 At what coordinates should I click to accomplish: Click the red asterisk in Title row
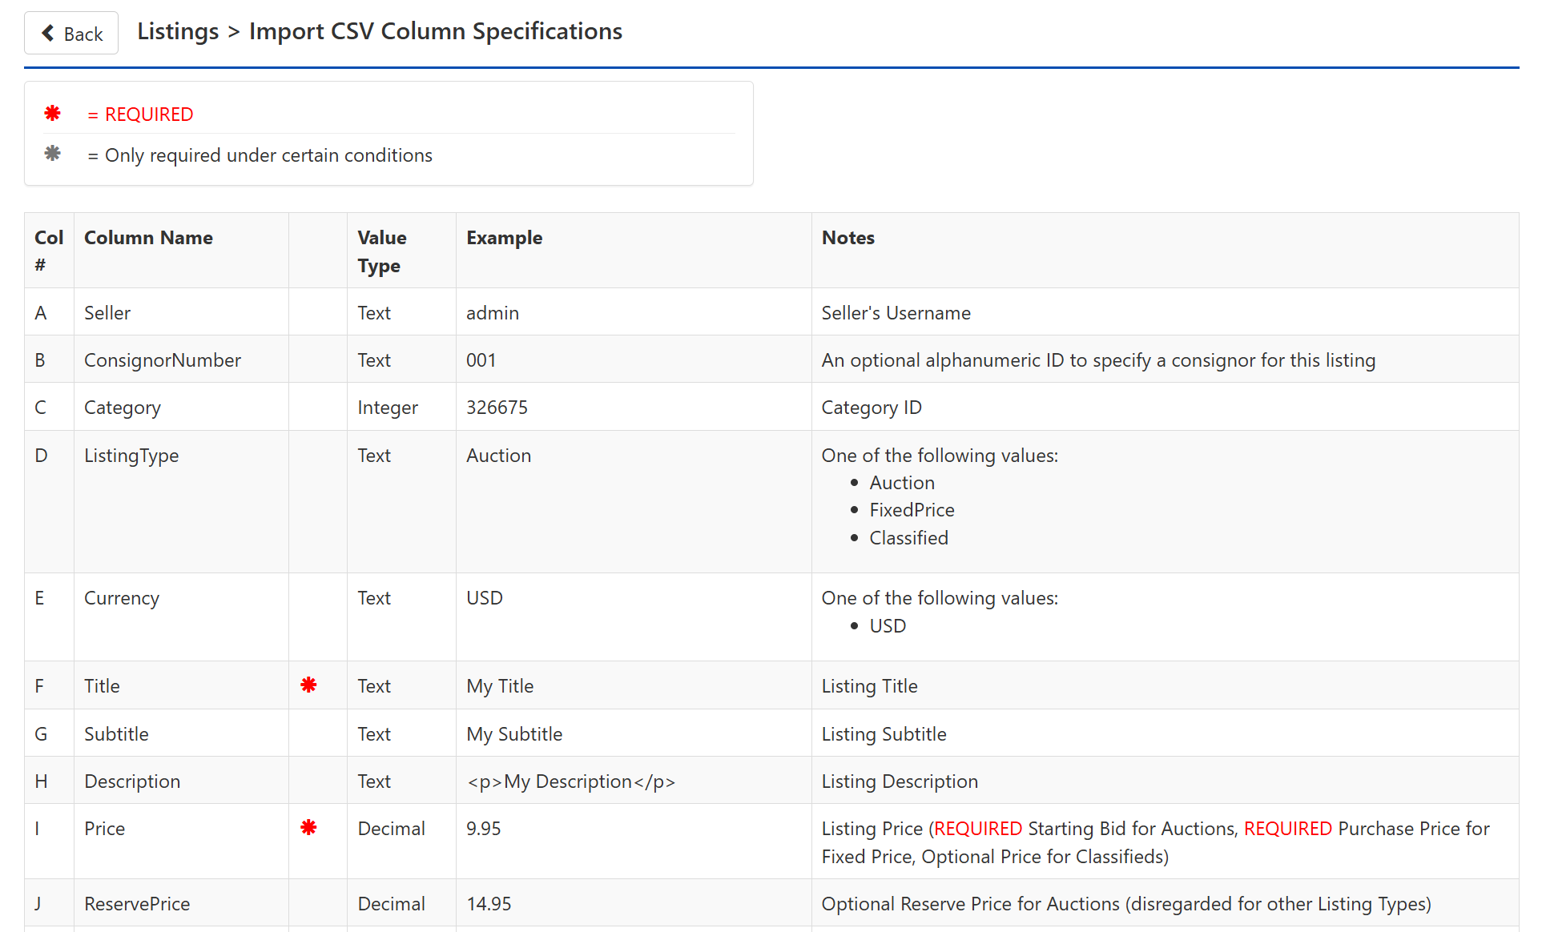[308, 685]
